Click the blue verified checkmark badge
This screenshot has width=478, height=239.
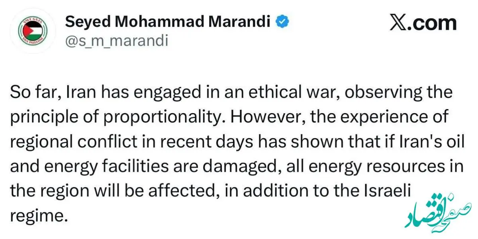[x=282, y=22]
